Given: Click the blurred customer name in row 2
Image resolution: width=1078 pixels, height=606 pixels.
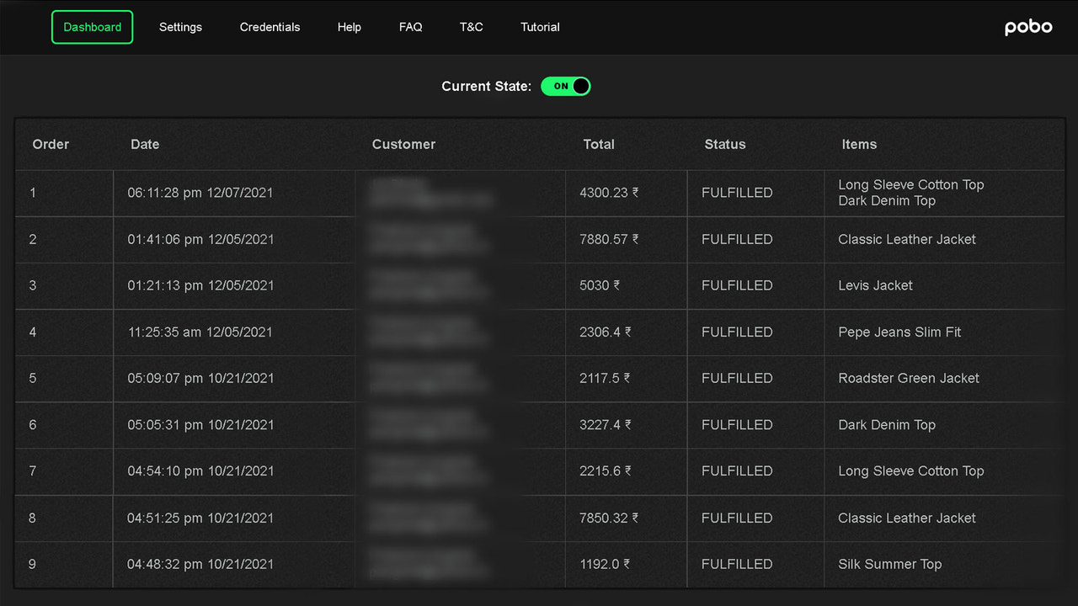Looking at the screenshot, I should click(x=430, y=240).
